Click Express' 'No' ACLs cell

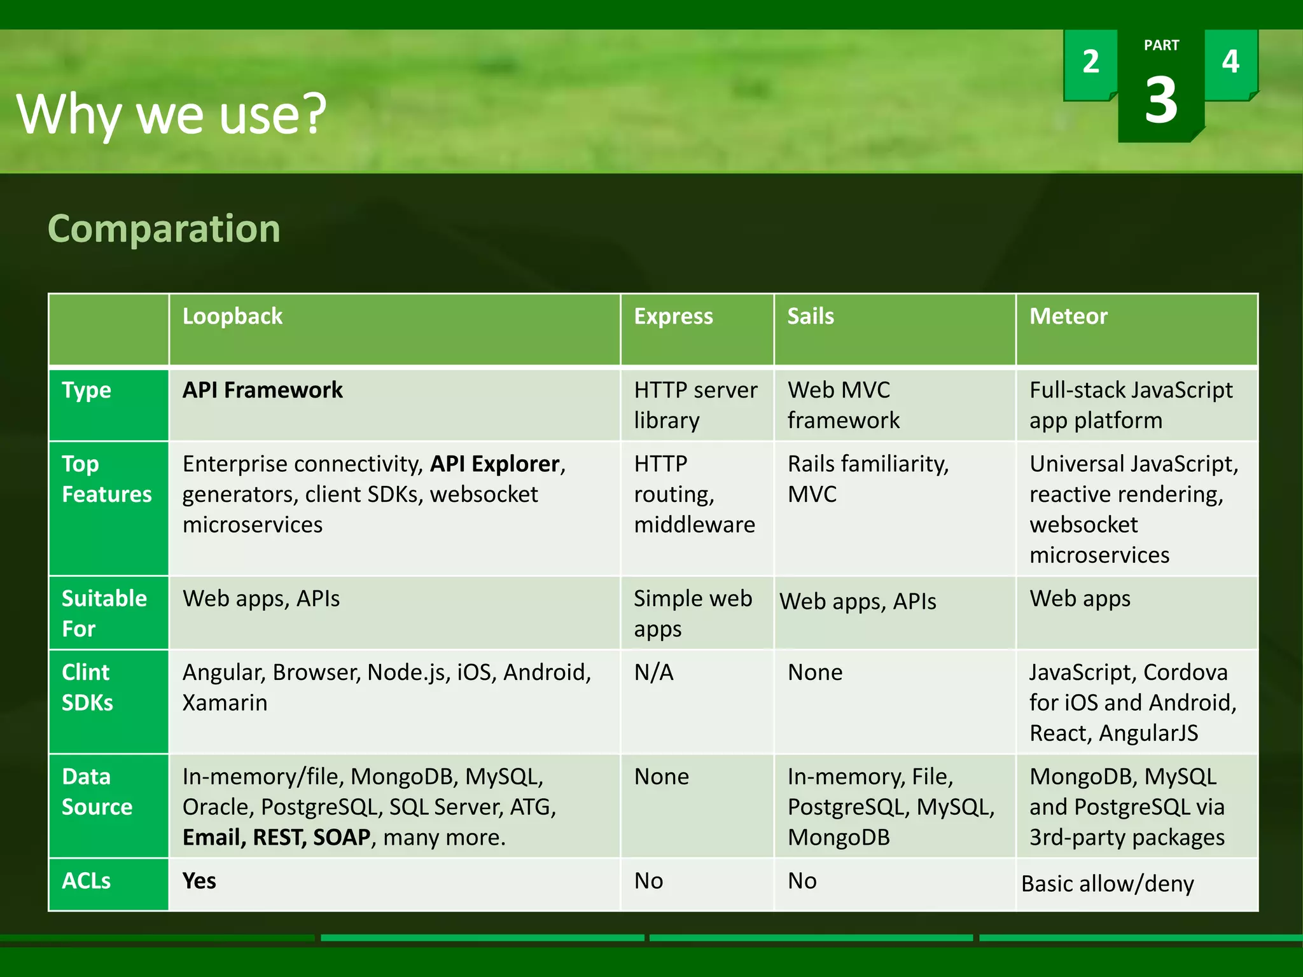pyautogui.click(x=697, y=885)
